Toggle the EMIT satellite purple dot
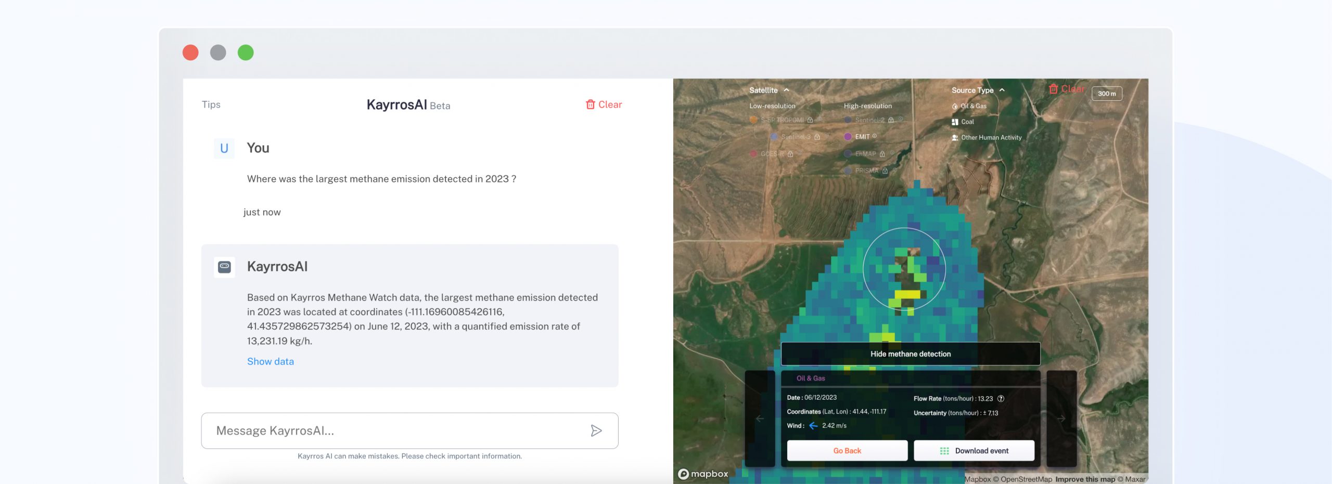1332x484 pixels. tap(848, 137)
